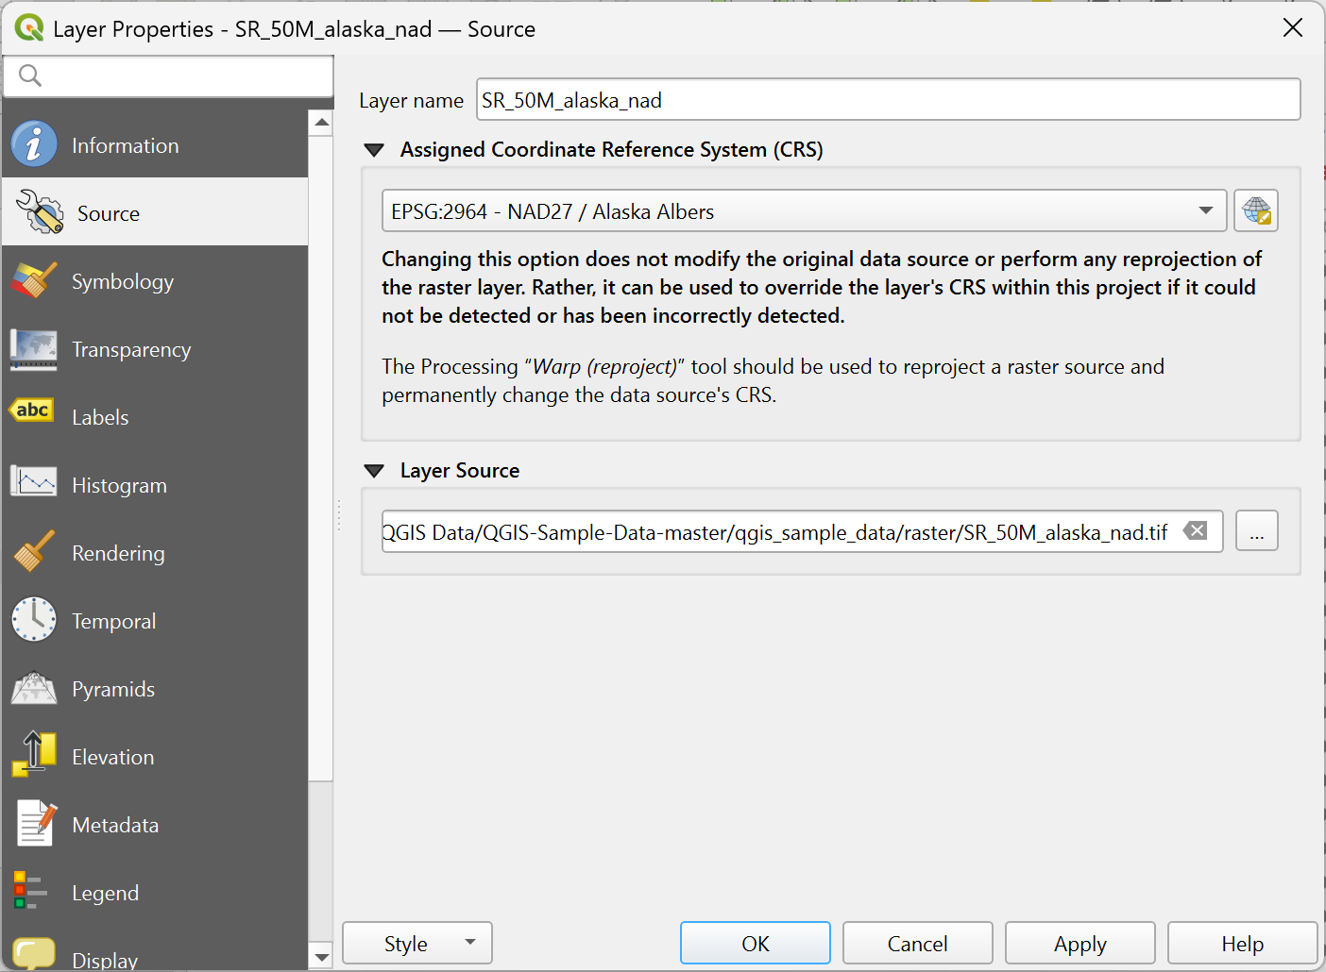Open the Pyramids panel icon
The image size is (1326, 972).
coord(34,688)
